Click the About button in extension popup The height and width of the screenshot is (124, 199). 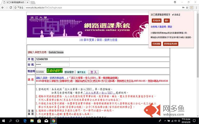pos(167,20)
